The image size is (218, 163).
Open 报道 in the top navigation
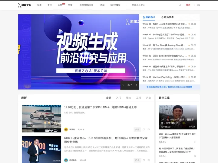point(39,5)
